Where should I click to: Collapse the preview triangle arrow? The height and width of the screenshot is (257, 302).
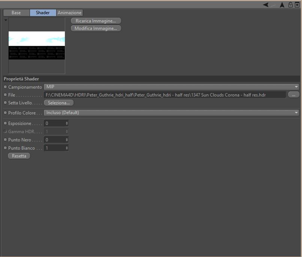tap(6, 20)
